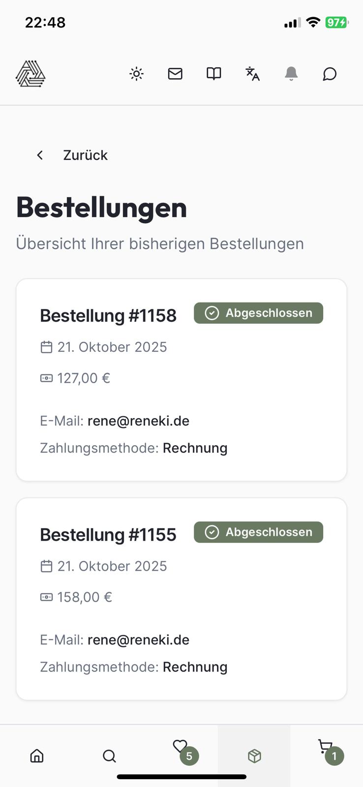Open the mail envelope icon
363x787 pixels.
coord(175,74)
